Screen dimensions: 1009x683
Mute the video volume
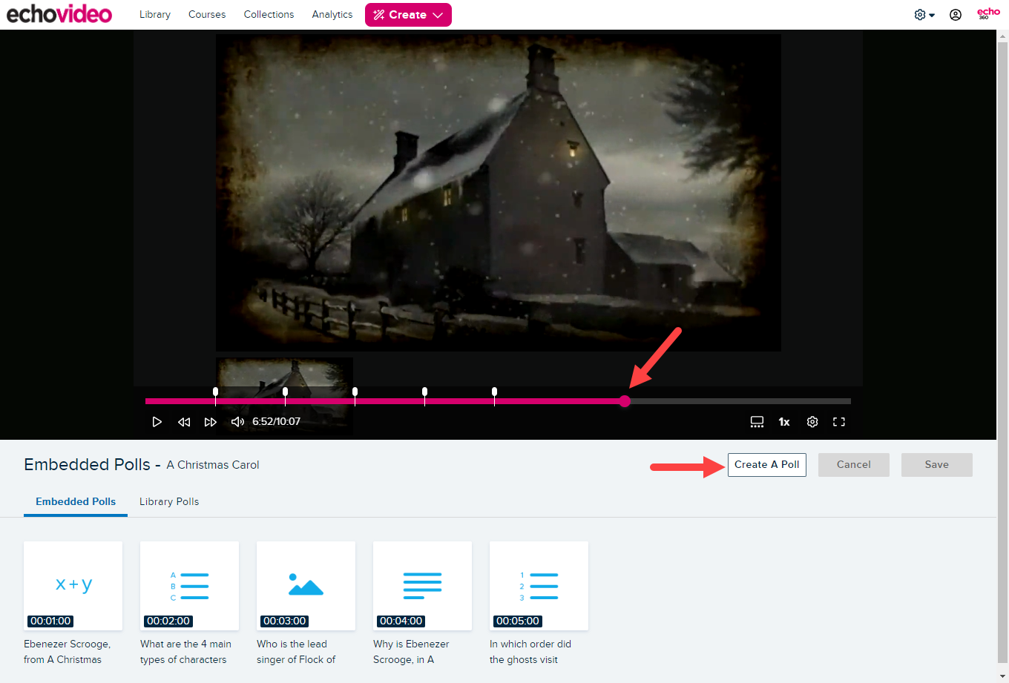(237, 422)
